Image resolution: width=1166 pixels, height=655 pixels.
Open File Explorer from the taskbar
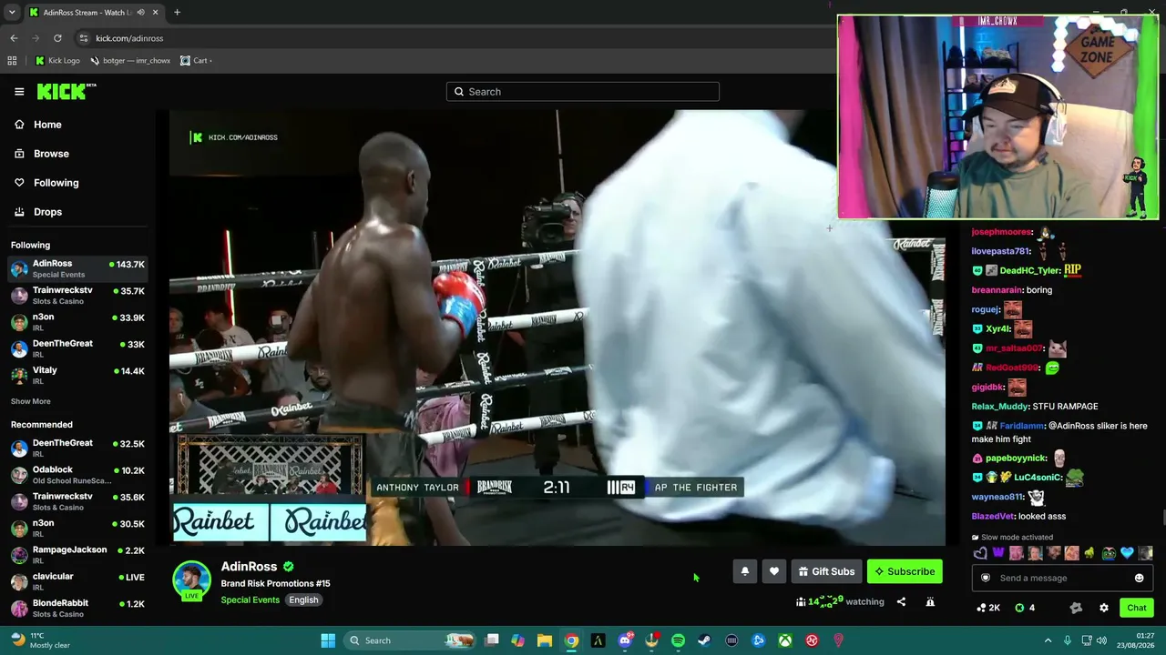pos(544,640)
